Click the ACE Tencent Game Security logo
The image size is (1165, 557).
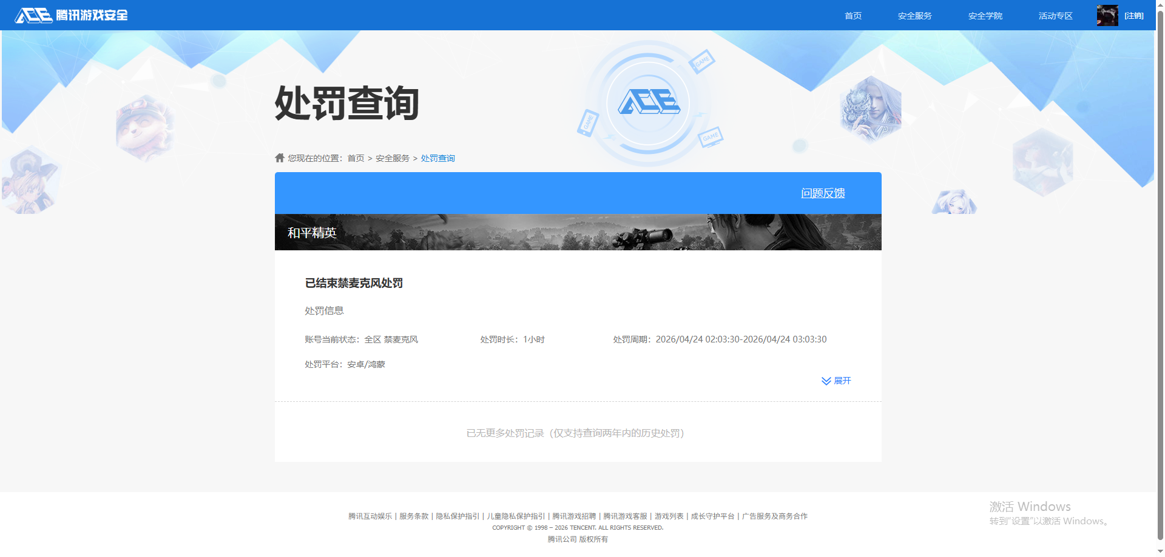pyautogui.click(x=72, y=15)
